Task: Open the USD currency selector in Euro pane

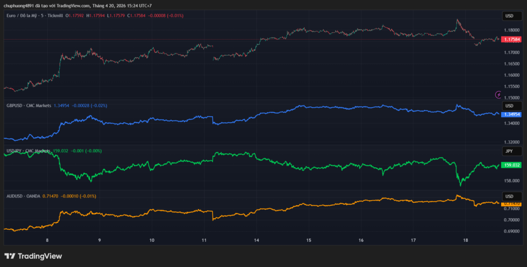Action: coord(509,16)
